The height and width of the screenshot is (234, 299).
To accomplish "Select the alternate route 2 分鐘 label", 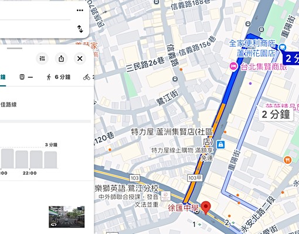I will coord(276,115).
